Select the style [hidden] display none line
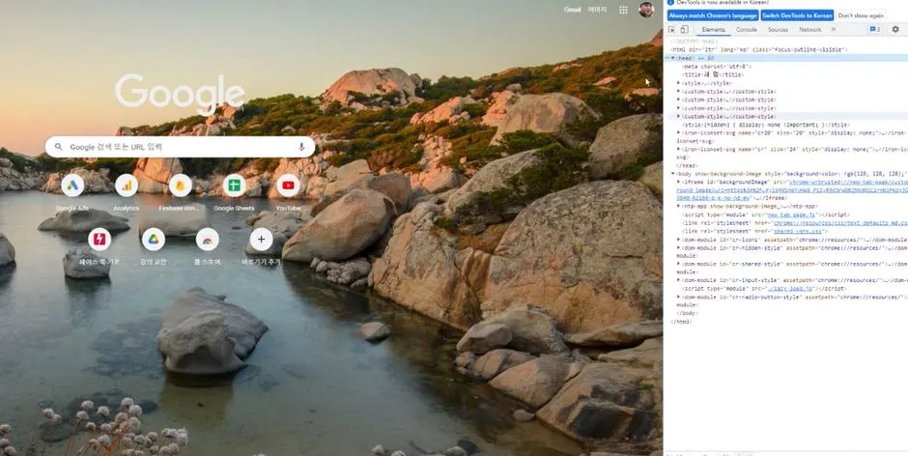The height and width of the screenshot is (456, 908). (767, 125)
